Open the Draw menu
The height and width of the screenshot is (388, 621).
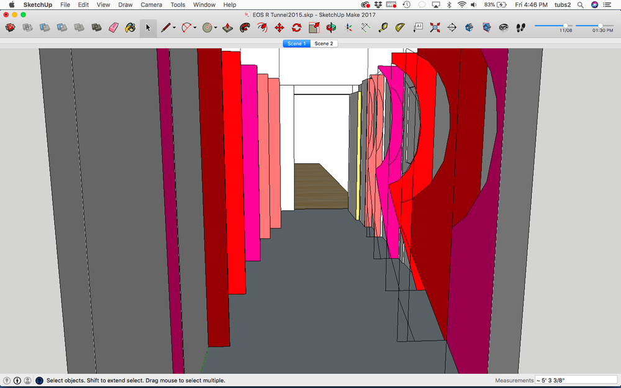tap(125, 5)
